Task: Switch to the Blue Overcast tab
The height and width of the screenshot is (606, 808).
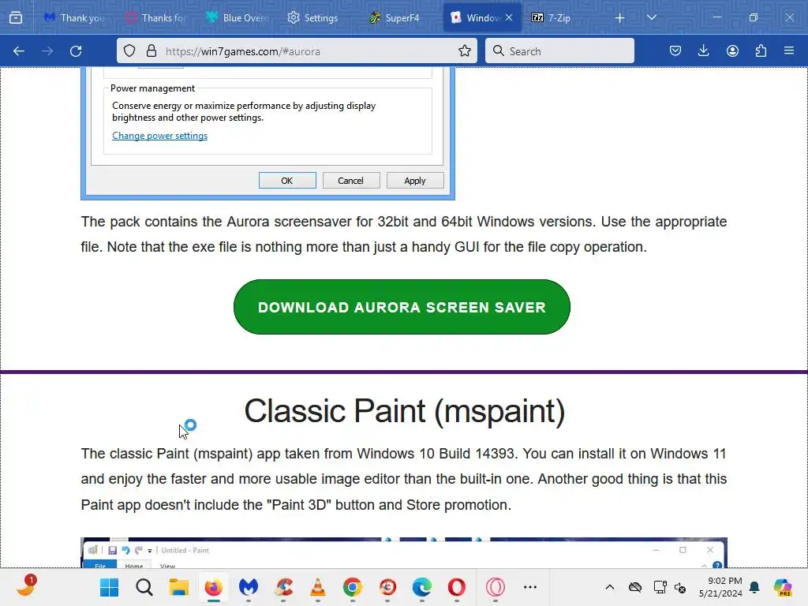Action: click(237, 18)
